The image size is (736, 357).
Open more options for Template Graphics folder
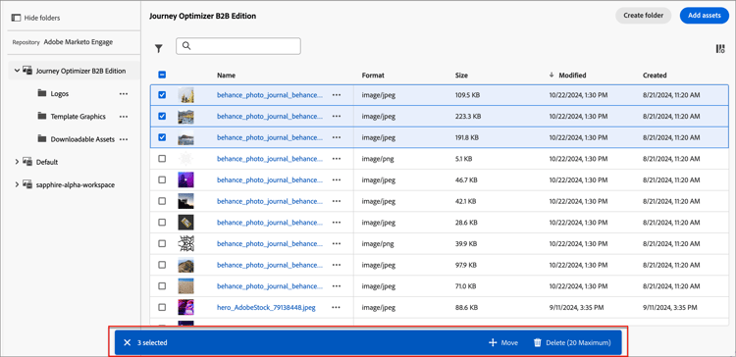pos(124,117)
